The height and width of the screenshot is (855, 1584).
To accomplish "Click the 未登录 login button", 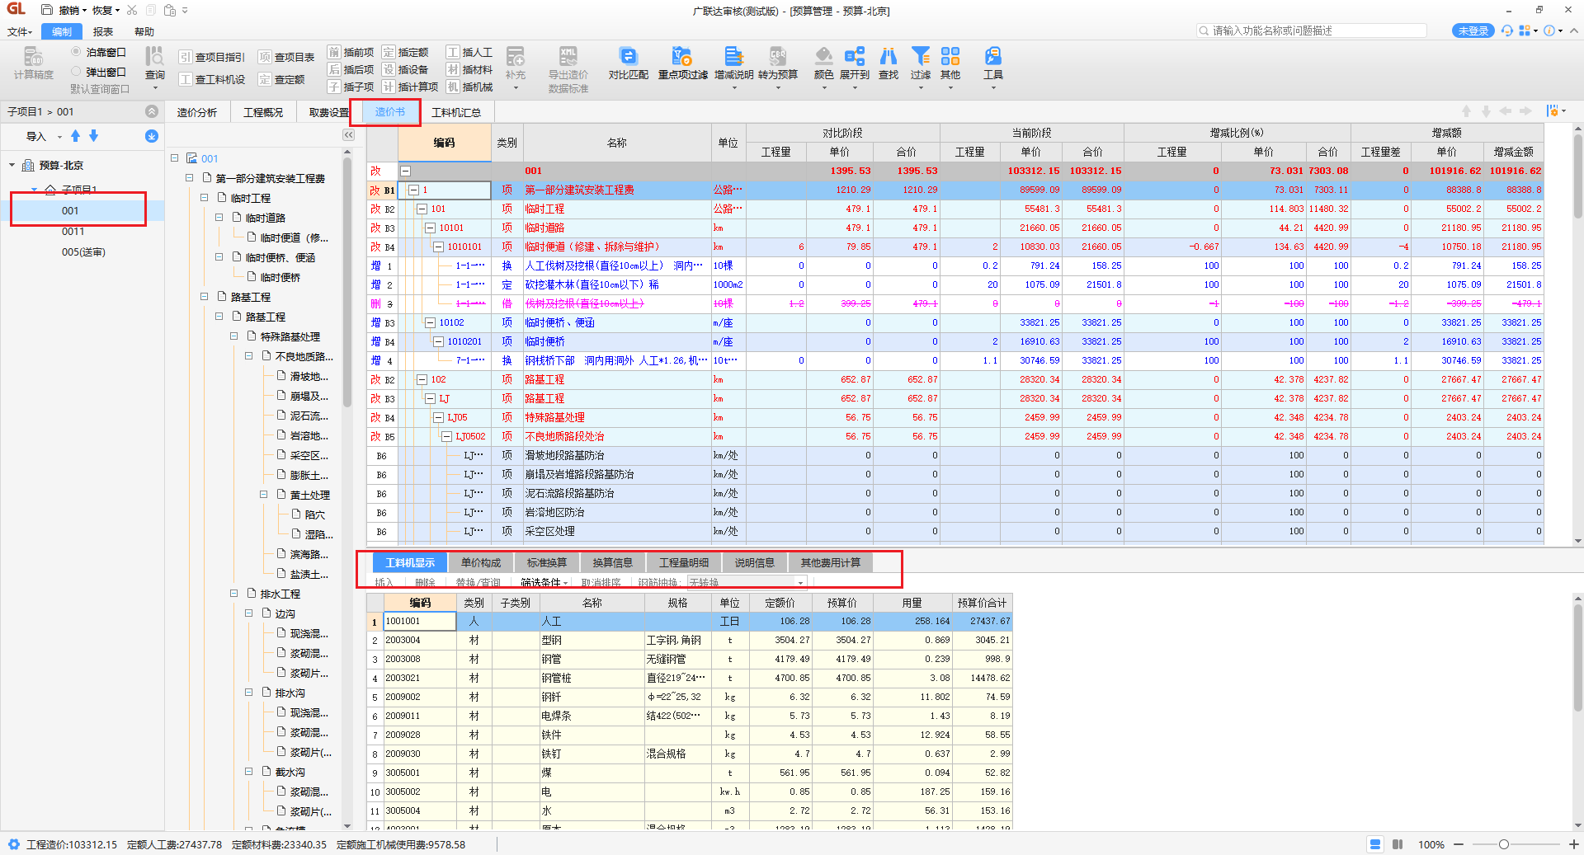I will point(1473,31).
